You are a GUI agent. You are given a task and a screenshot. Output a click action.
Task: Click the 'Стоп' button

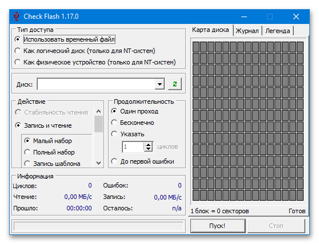[x=276, y=226]
